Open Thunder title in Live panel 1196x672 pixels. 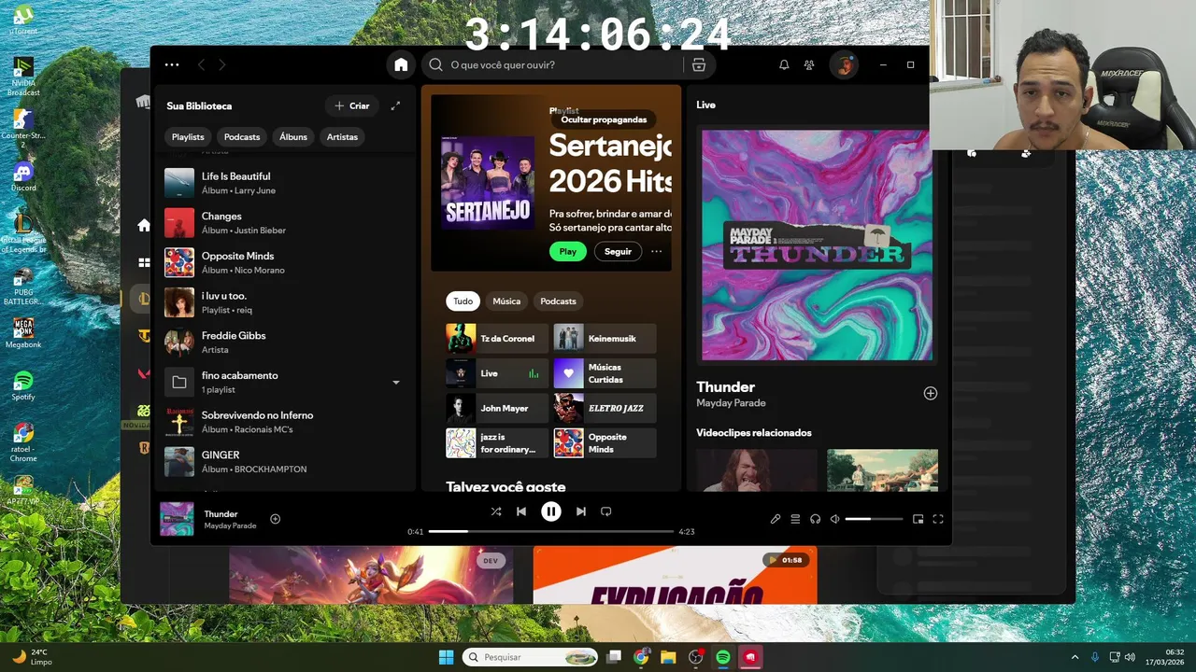pos(725,386)
